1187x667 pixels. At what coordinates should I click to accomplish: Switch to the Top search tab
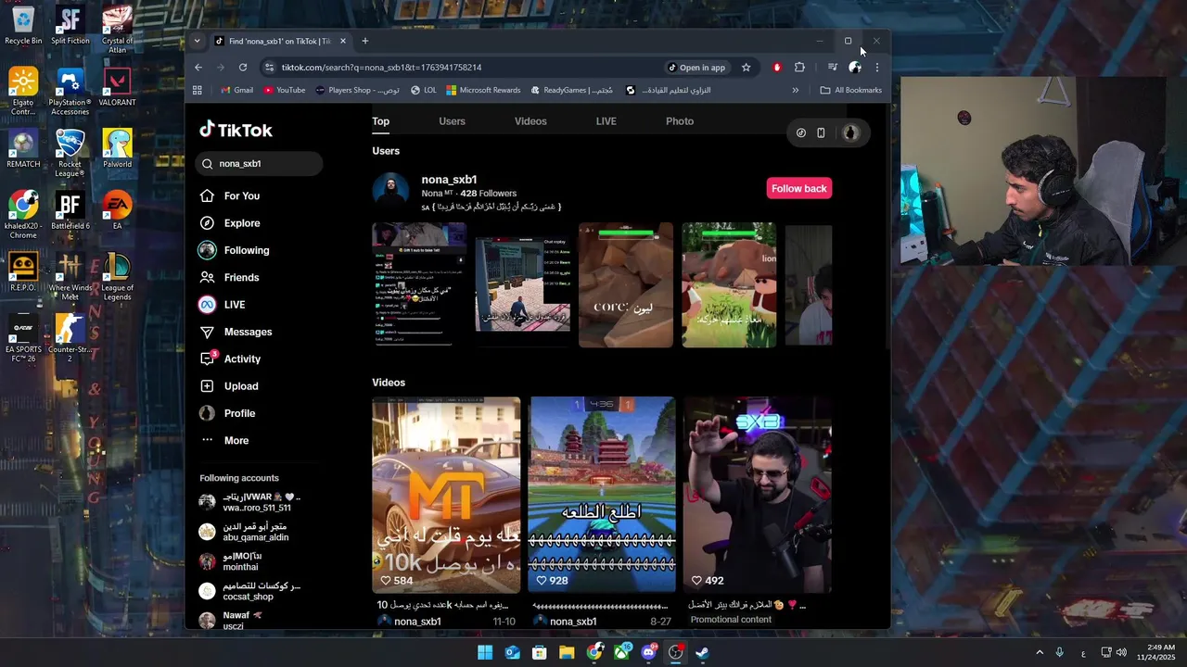[380, 121]
